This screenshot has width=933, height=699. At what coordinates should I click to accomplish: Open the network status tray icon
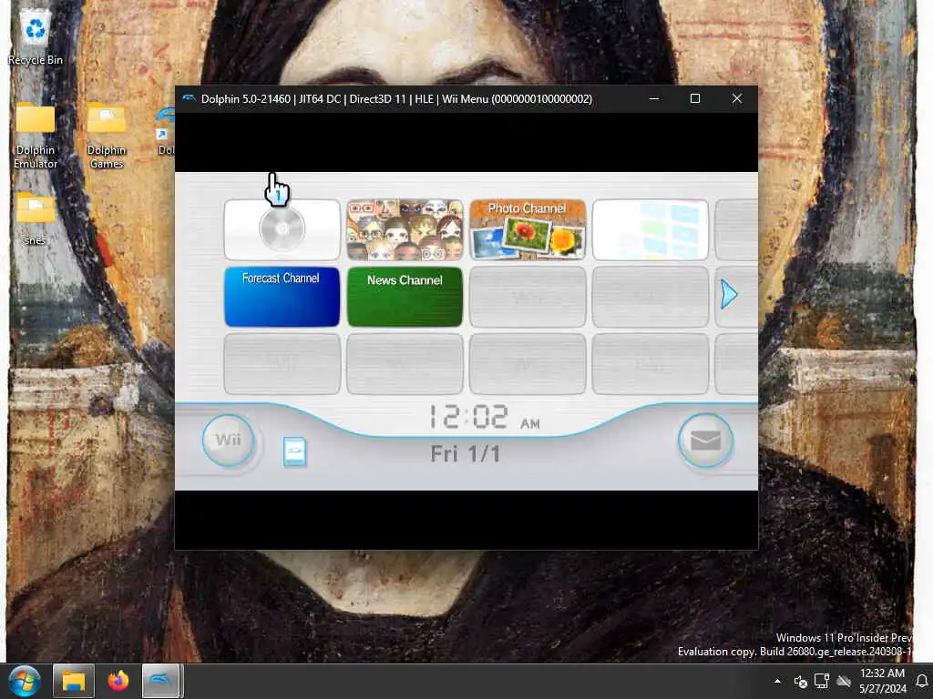point(822,681)
